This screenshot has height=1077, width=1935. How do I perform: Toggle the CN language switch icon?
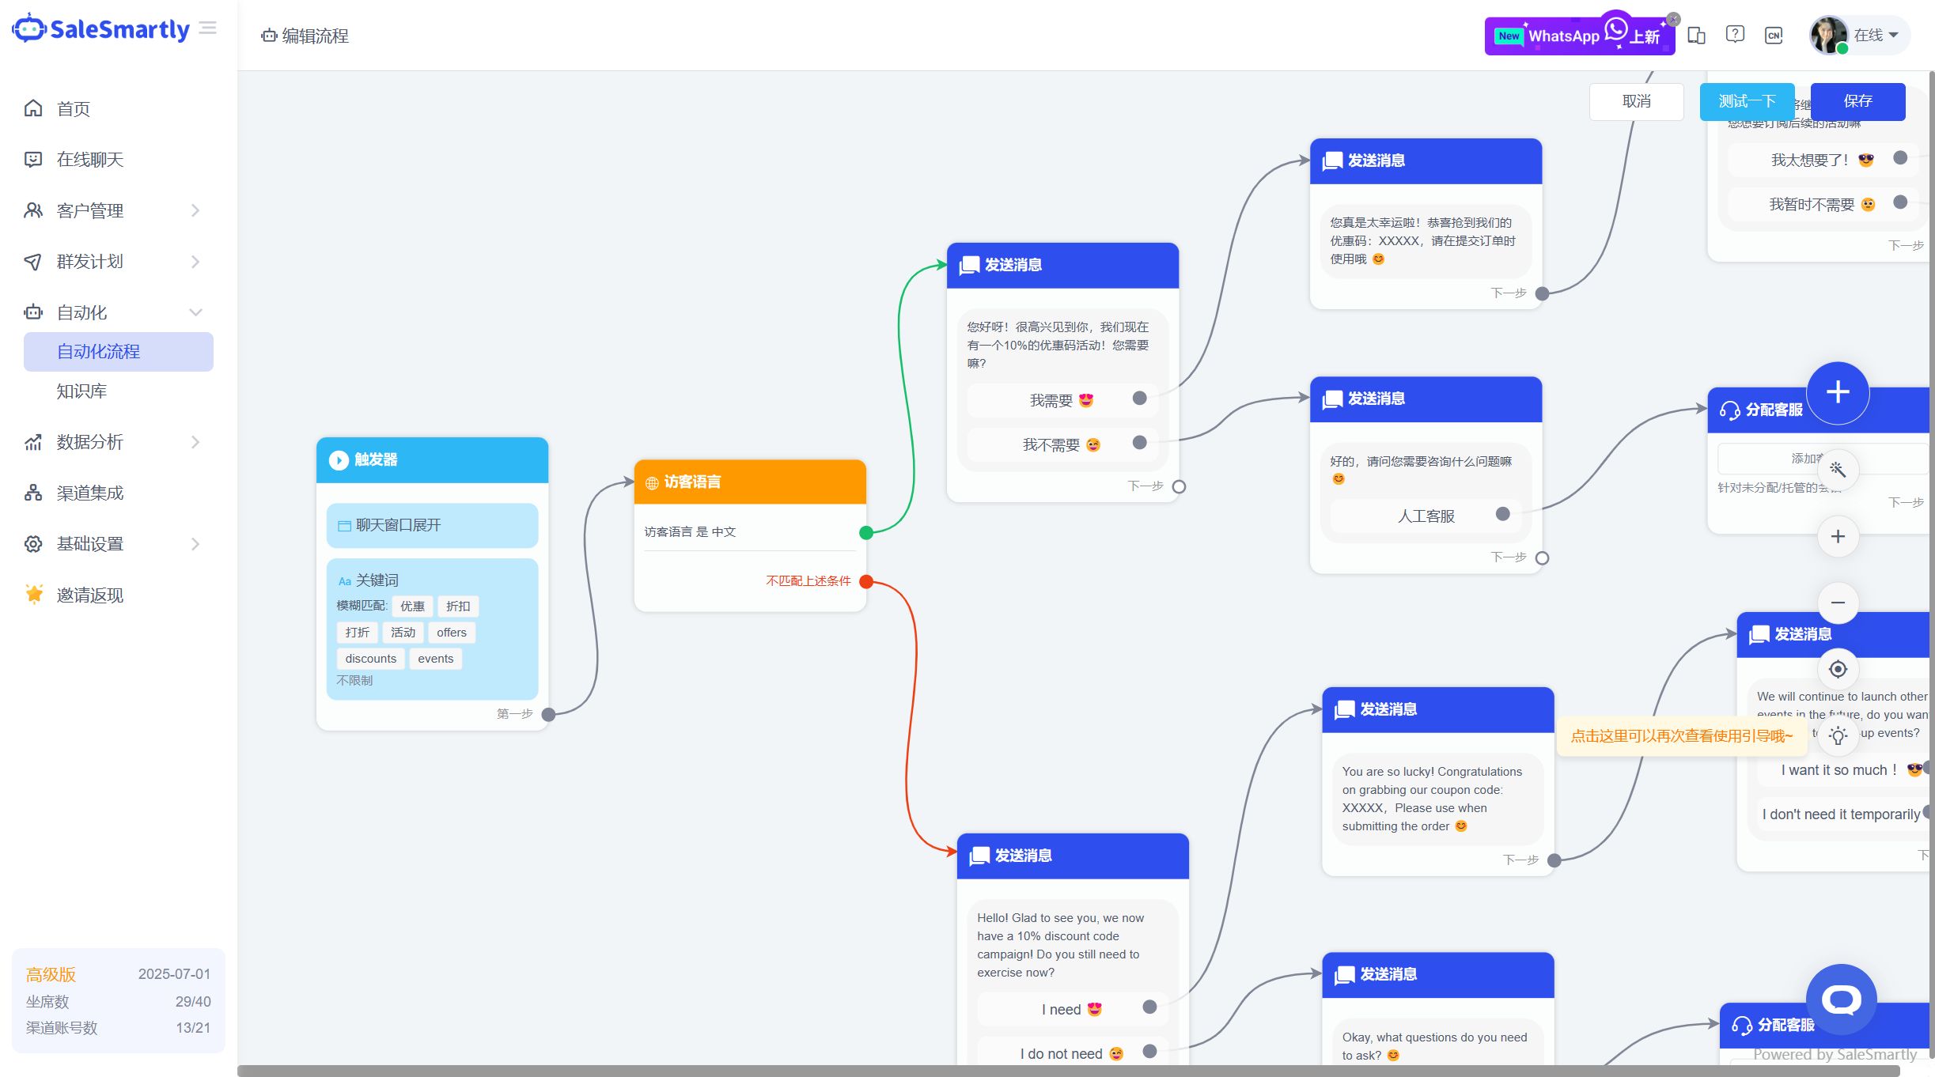1774,35
